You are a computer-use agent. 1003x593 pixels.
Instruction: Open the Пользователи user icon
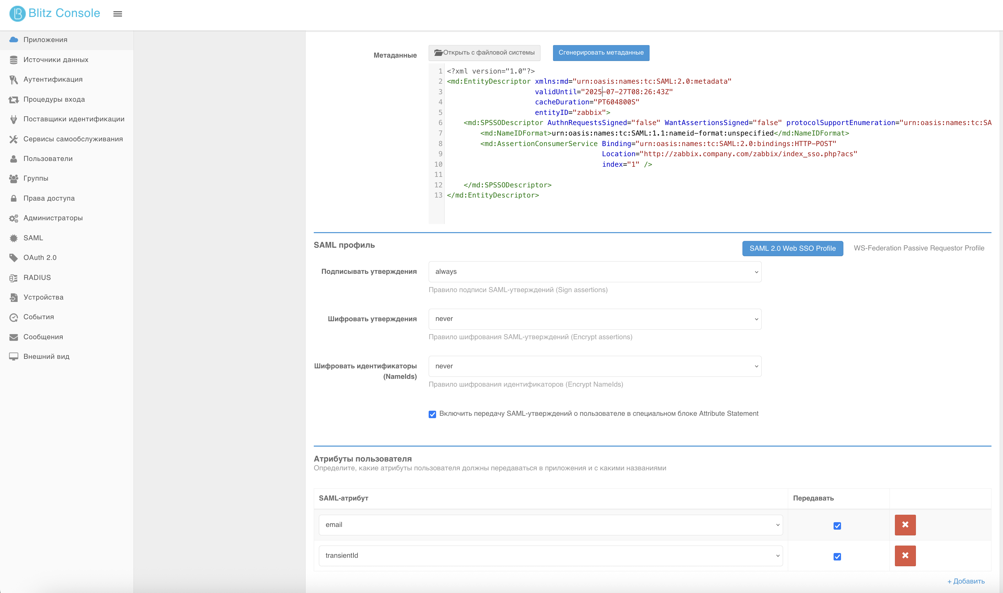[14, 159]
